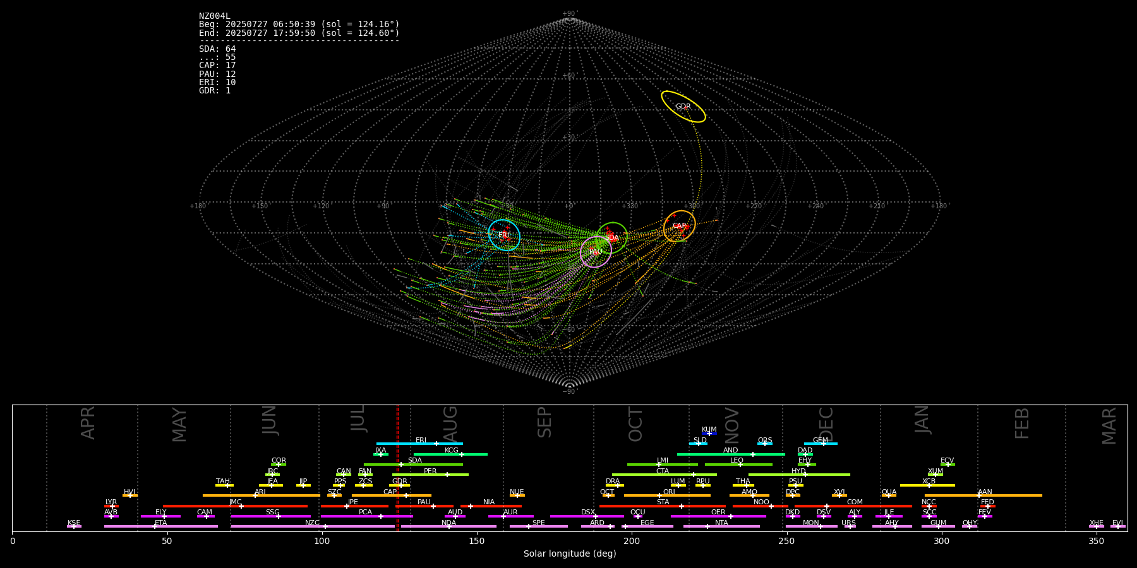Click the OER shower bar in the timeline
1137x568 pixels.
coord(718,516)
